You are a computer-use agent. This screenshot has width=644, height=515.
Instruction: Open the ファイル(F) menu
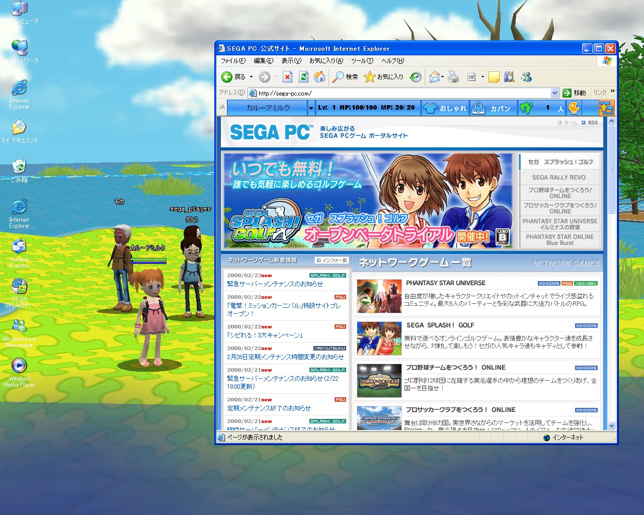pos(233,61)
